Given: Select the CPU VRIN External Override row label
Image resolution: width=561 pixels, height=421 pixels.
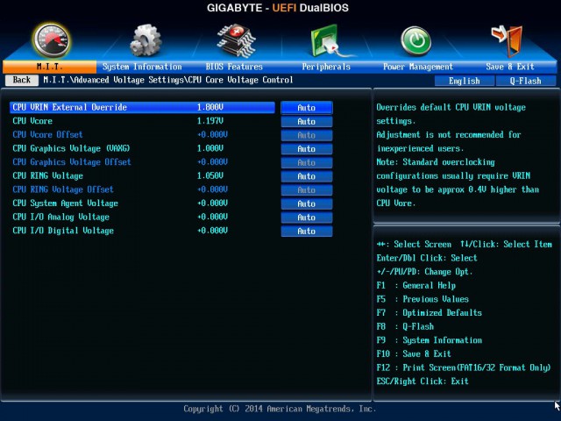Looking at the screenshot, I should 70,107.
